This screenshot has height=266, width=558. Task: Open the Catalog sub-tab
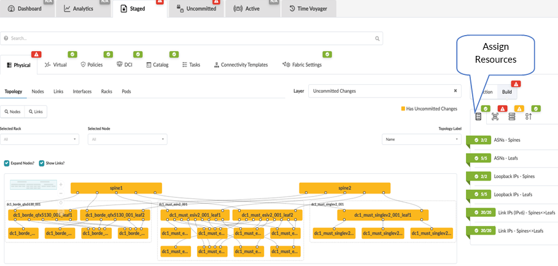click(x=157, y=65)
